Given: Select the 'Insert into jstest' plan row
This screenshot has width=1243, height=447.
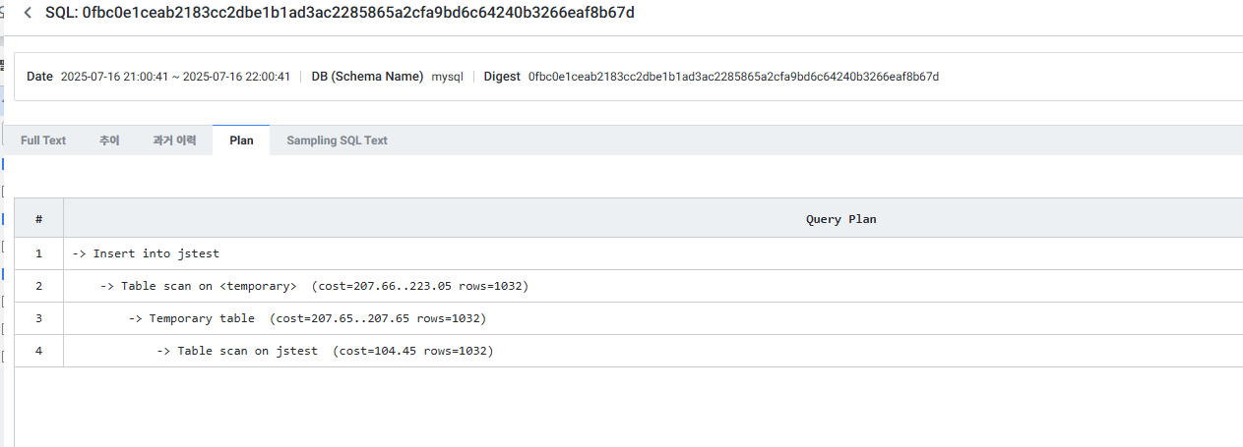Looking at the screenshot, I should tap(146, 253).
